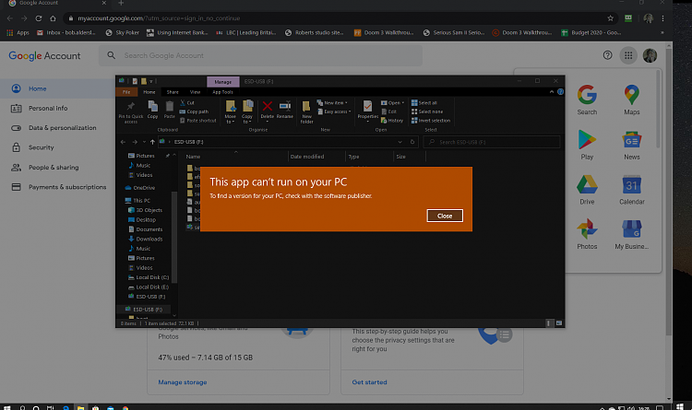Click the Paste icon in Explorer ribbon

(x=170, y=110)
